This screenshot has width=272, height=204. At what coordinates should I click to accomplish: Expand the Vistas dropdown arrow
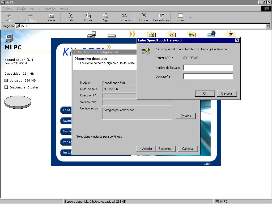point(191,17)
